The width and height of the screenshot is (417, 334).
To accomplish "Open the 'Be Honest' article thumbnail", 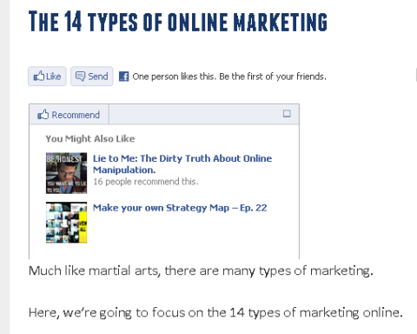I will (66, 173).
